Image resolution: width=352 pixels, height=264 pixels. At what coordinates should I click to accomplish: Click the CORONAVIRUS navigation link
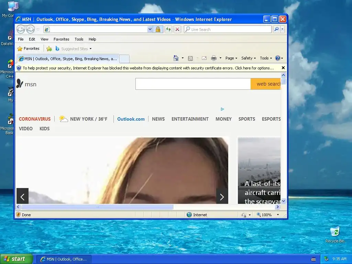click(x=35, y=119)
